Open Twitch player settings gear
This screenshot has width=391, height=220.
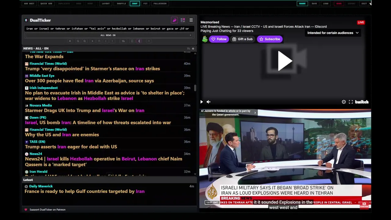[x=344, y=102]
